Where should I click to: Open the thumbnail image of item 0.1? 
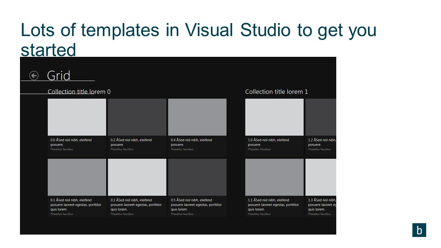point(77,177)
